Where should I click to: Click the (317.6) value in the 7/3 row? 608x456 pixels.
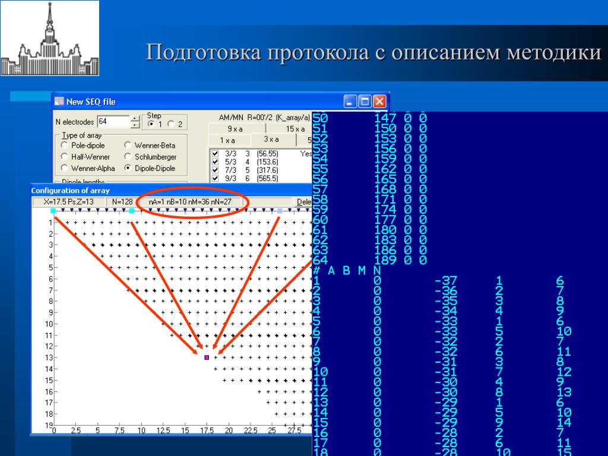tap(267, 170)
